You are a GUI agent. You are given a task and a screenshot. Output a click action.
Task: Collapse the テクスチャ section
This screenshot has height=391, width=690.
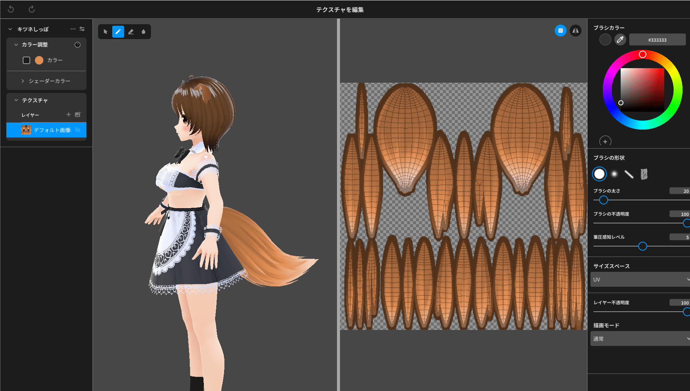(x=16, y=100)
